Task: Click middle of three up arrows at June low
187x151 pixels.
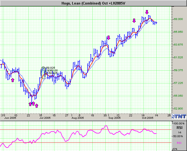Action: (34, 103)
